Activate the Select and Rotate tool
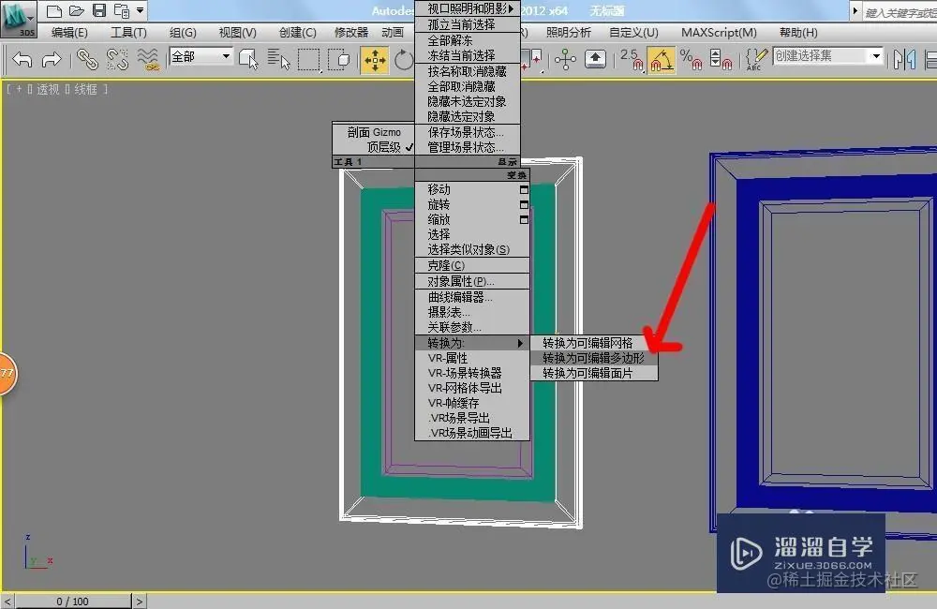The image size is (937, 609). (x=403, y=60)
